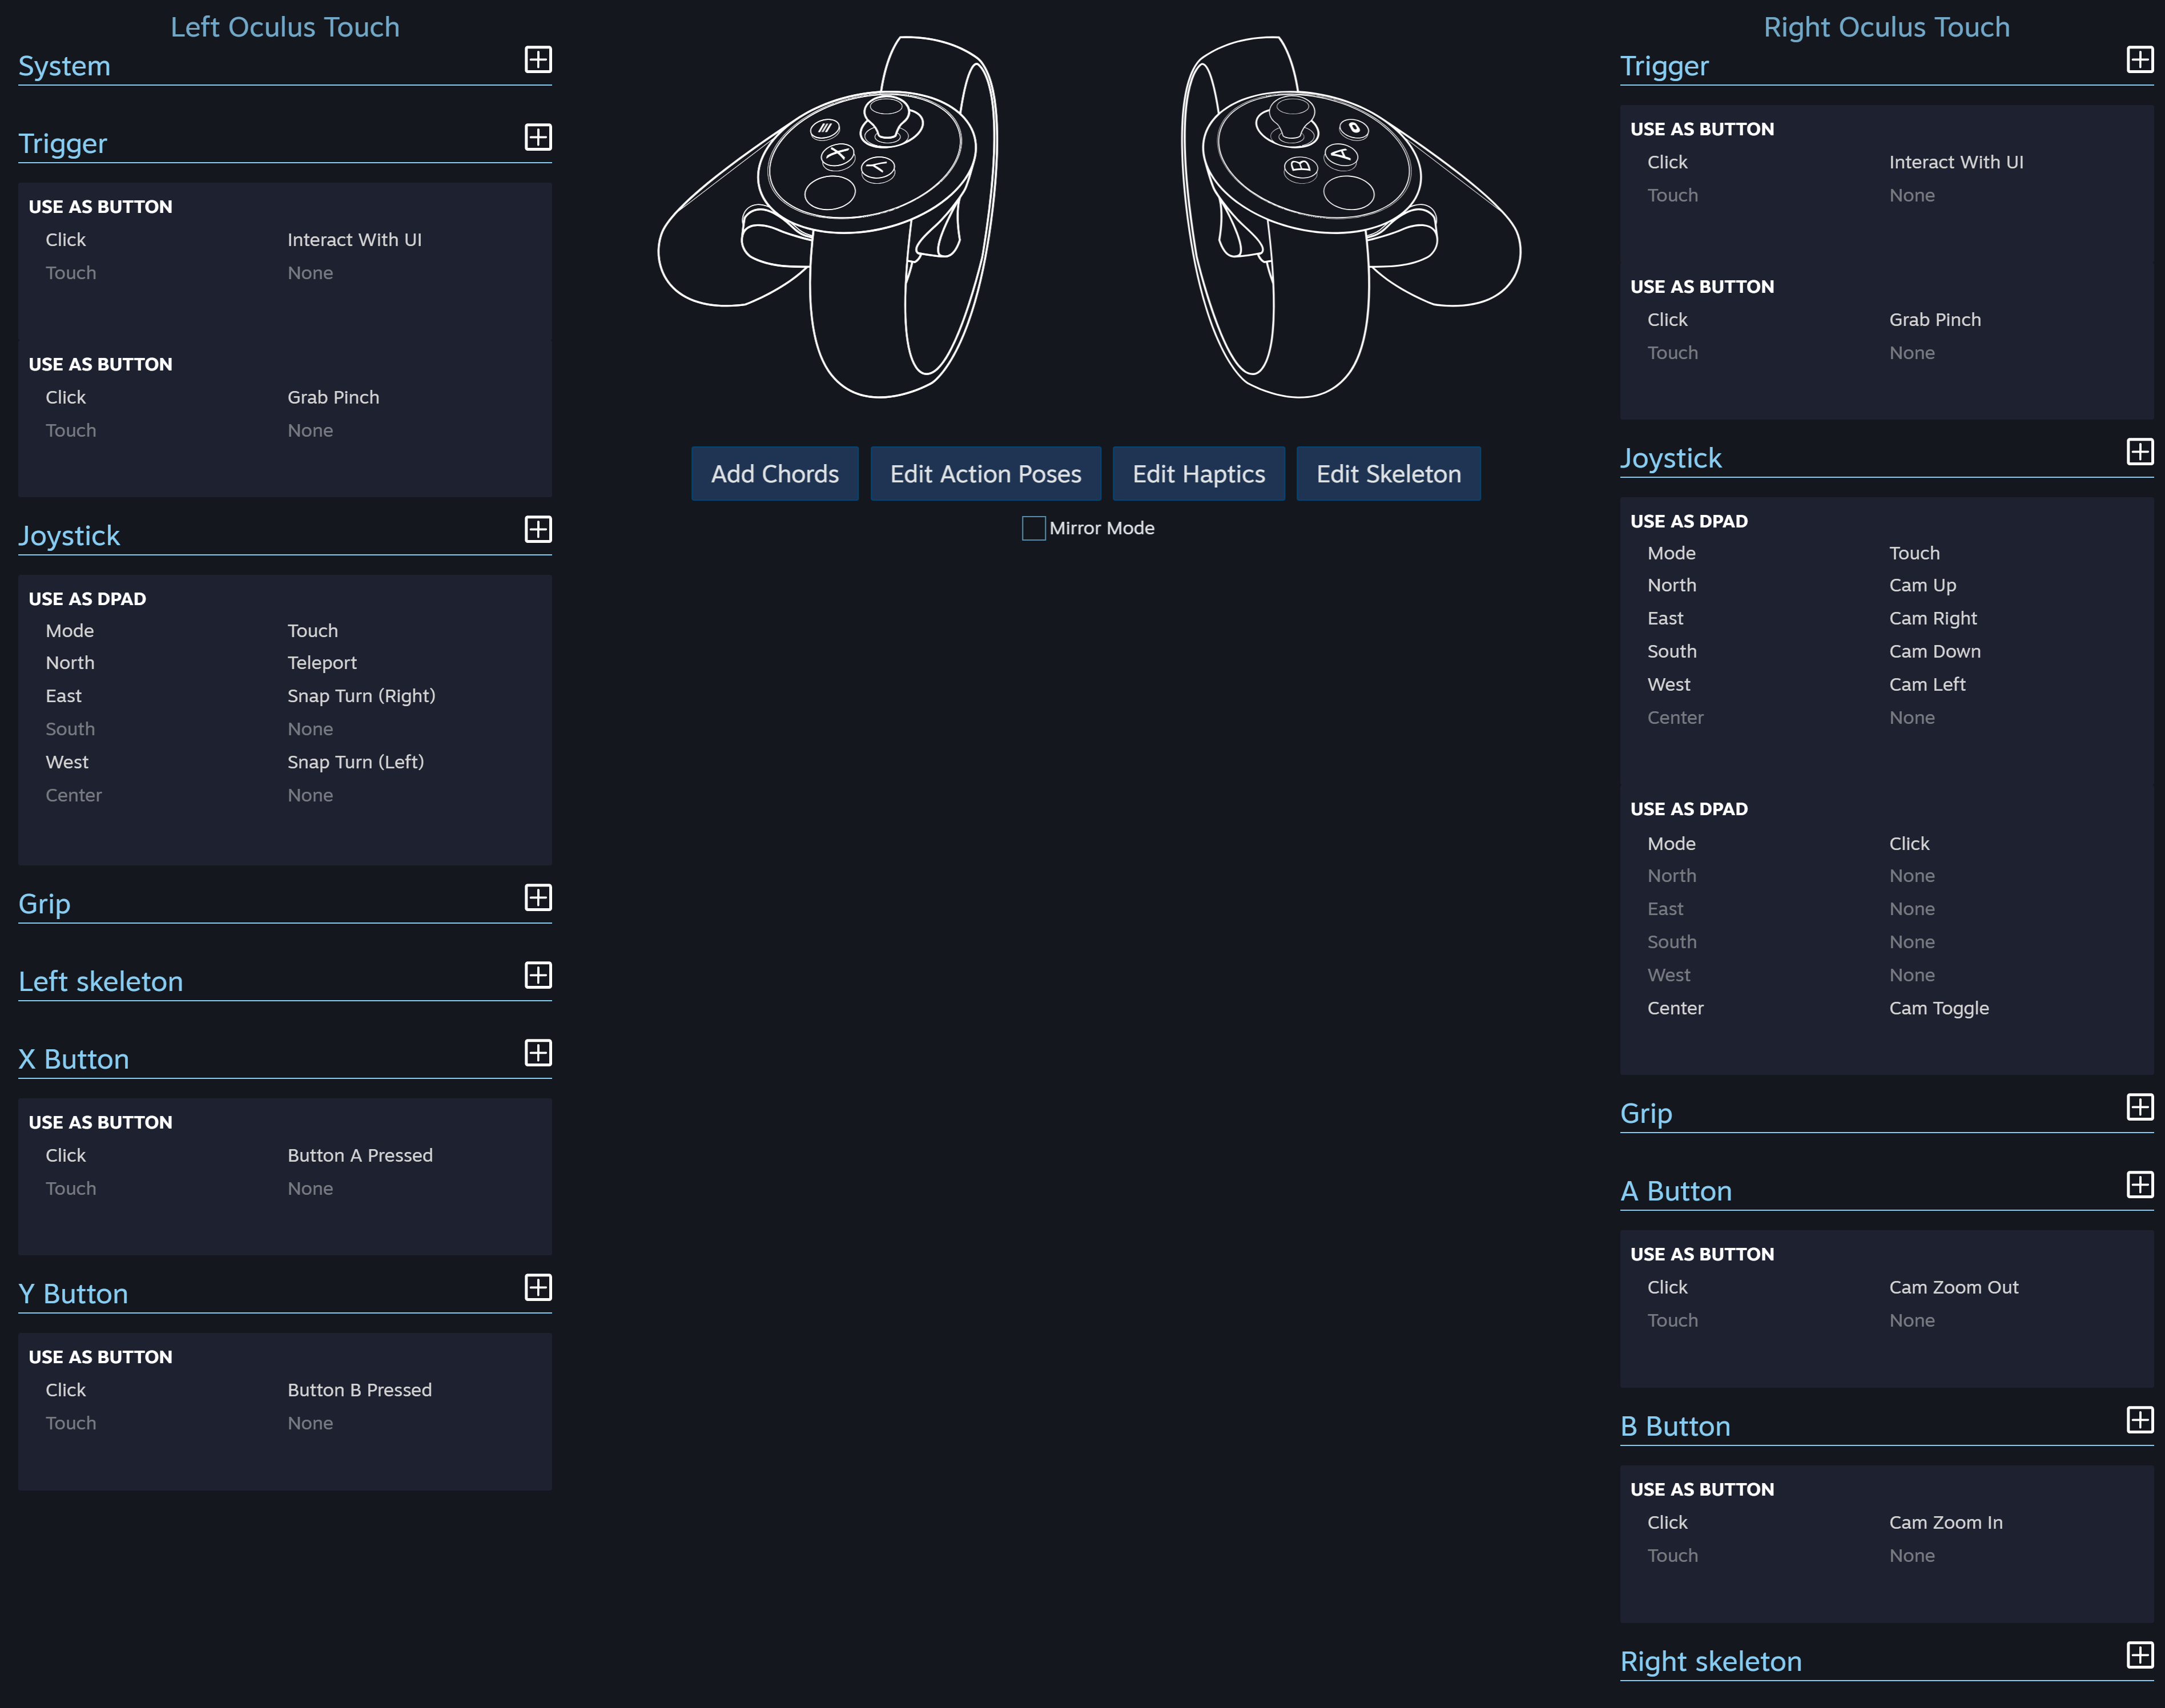The width and height of the screenshot is (2165, 1708).
Task: Add binding to left Trigger via plus icon
Action: (538, 137)
